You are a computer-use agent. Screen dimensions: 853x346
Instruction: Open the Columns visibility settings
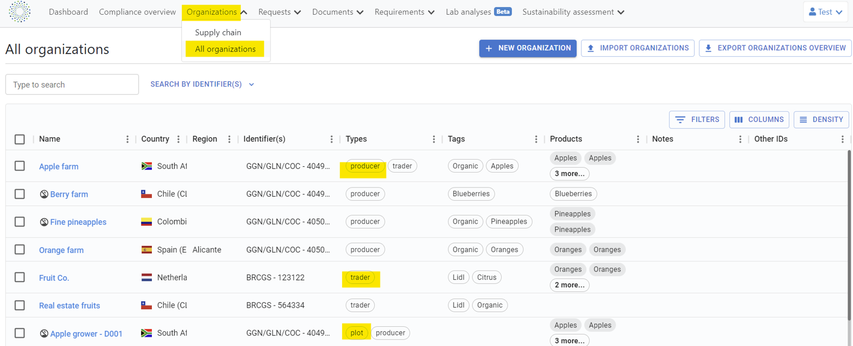click(759, 120)
